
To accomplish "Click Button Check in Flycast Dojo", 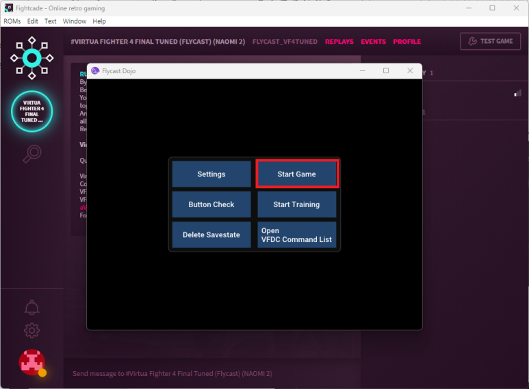I will 211,204.
